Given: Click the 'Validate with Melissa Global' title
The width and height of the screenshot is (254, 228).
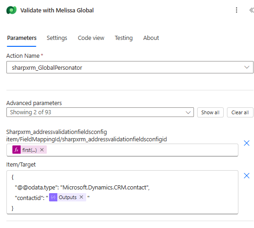Looking at the screenshot, I should coord(57,11).
